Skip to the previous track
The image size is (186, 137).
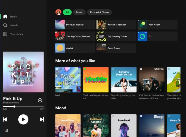tap(5, 119)
